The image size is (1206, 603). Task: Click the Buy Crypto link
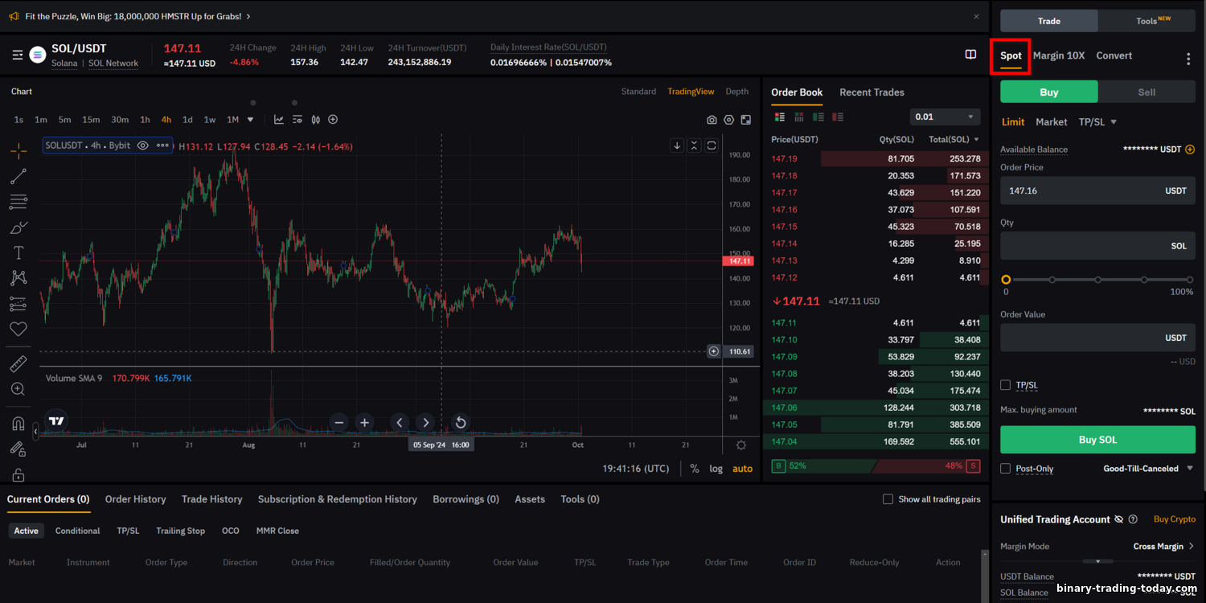pos(1174,519)
